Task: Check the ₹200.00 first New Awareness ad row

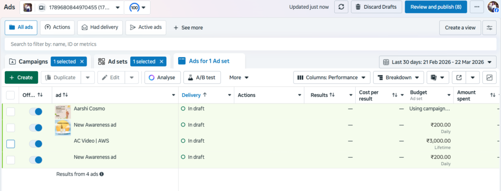Action: tap(11, 128)
